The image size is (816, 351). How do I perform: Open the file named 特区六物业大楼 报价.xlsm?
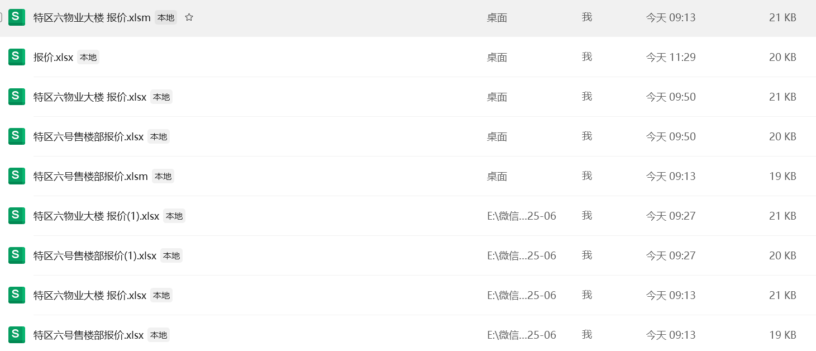click(92, 17)
